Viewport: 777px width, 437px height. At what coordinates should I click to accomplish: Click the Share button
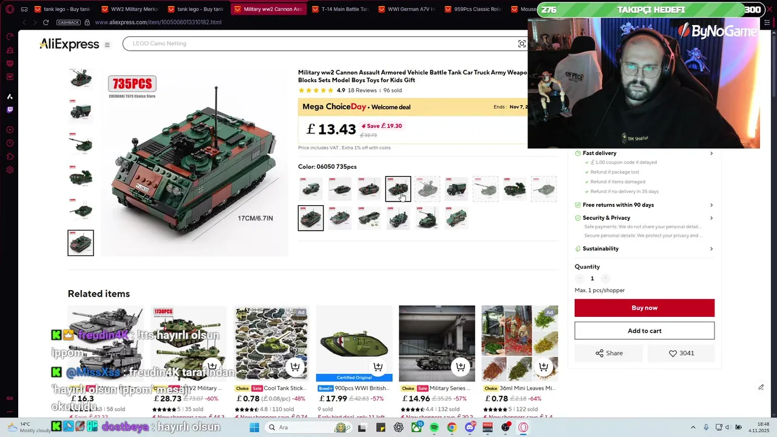pos(609,353)
